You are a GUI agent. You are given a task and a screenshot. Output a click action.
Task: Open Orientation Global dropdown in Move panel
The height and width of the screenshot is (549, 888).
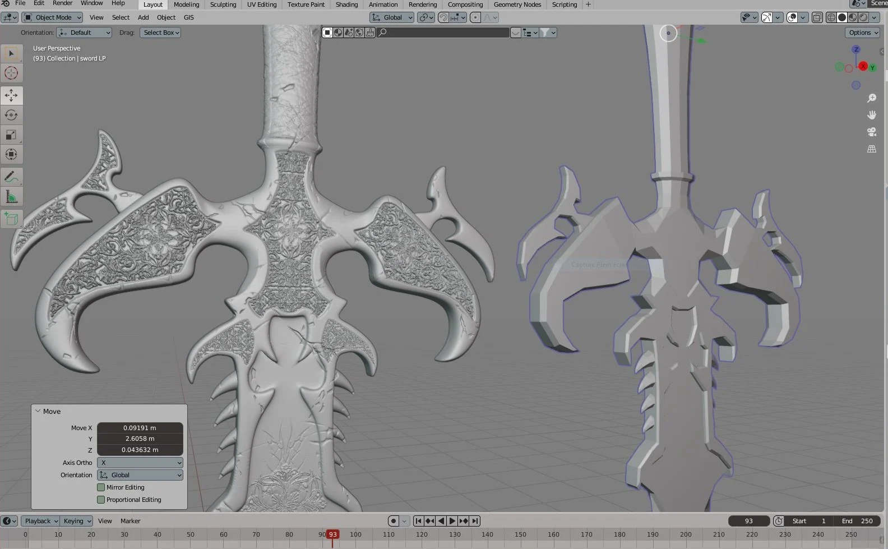click(x=140, y=475)
